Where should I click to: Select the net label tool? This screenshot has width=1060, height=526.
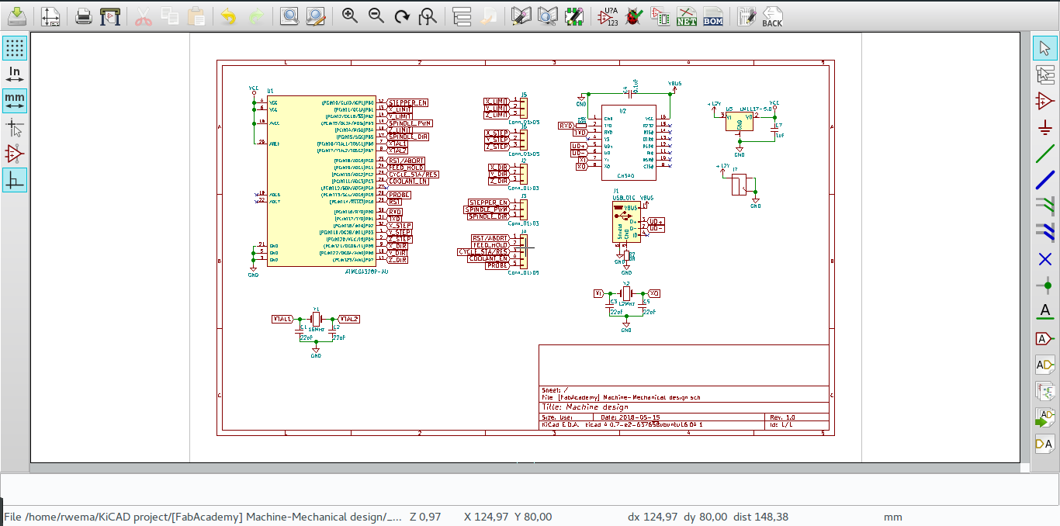click(1045, 312)
